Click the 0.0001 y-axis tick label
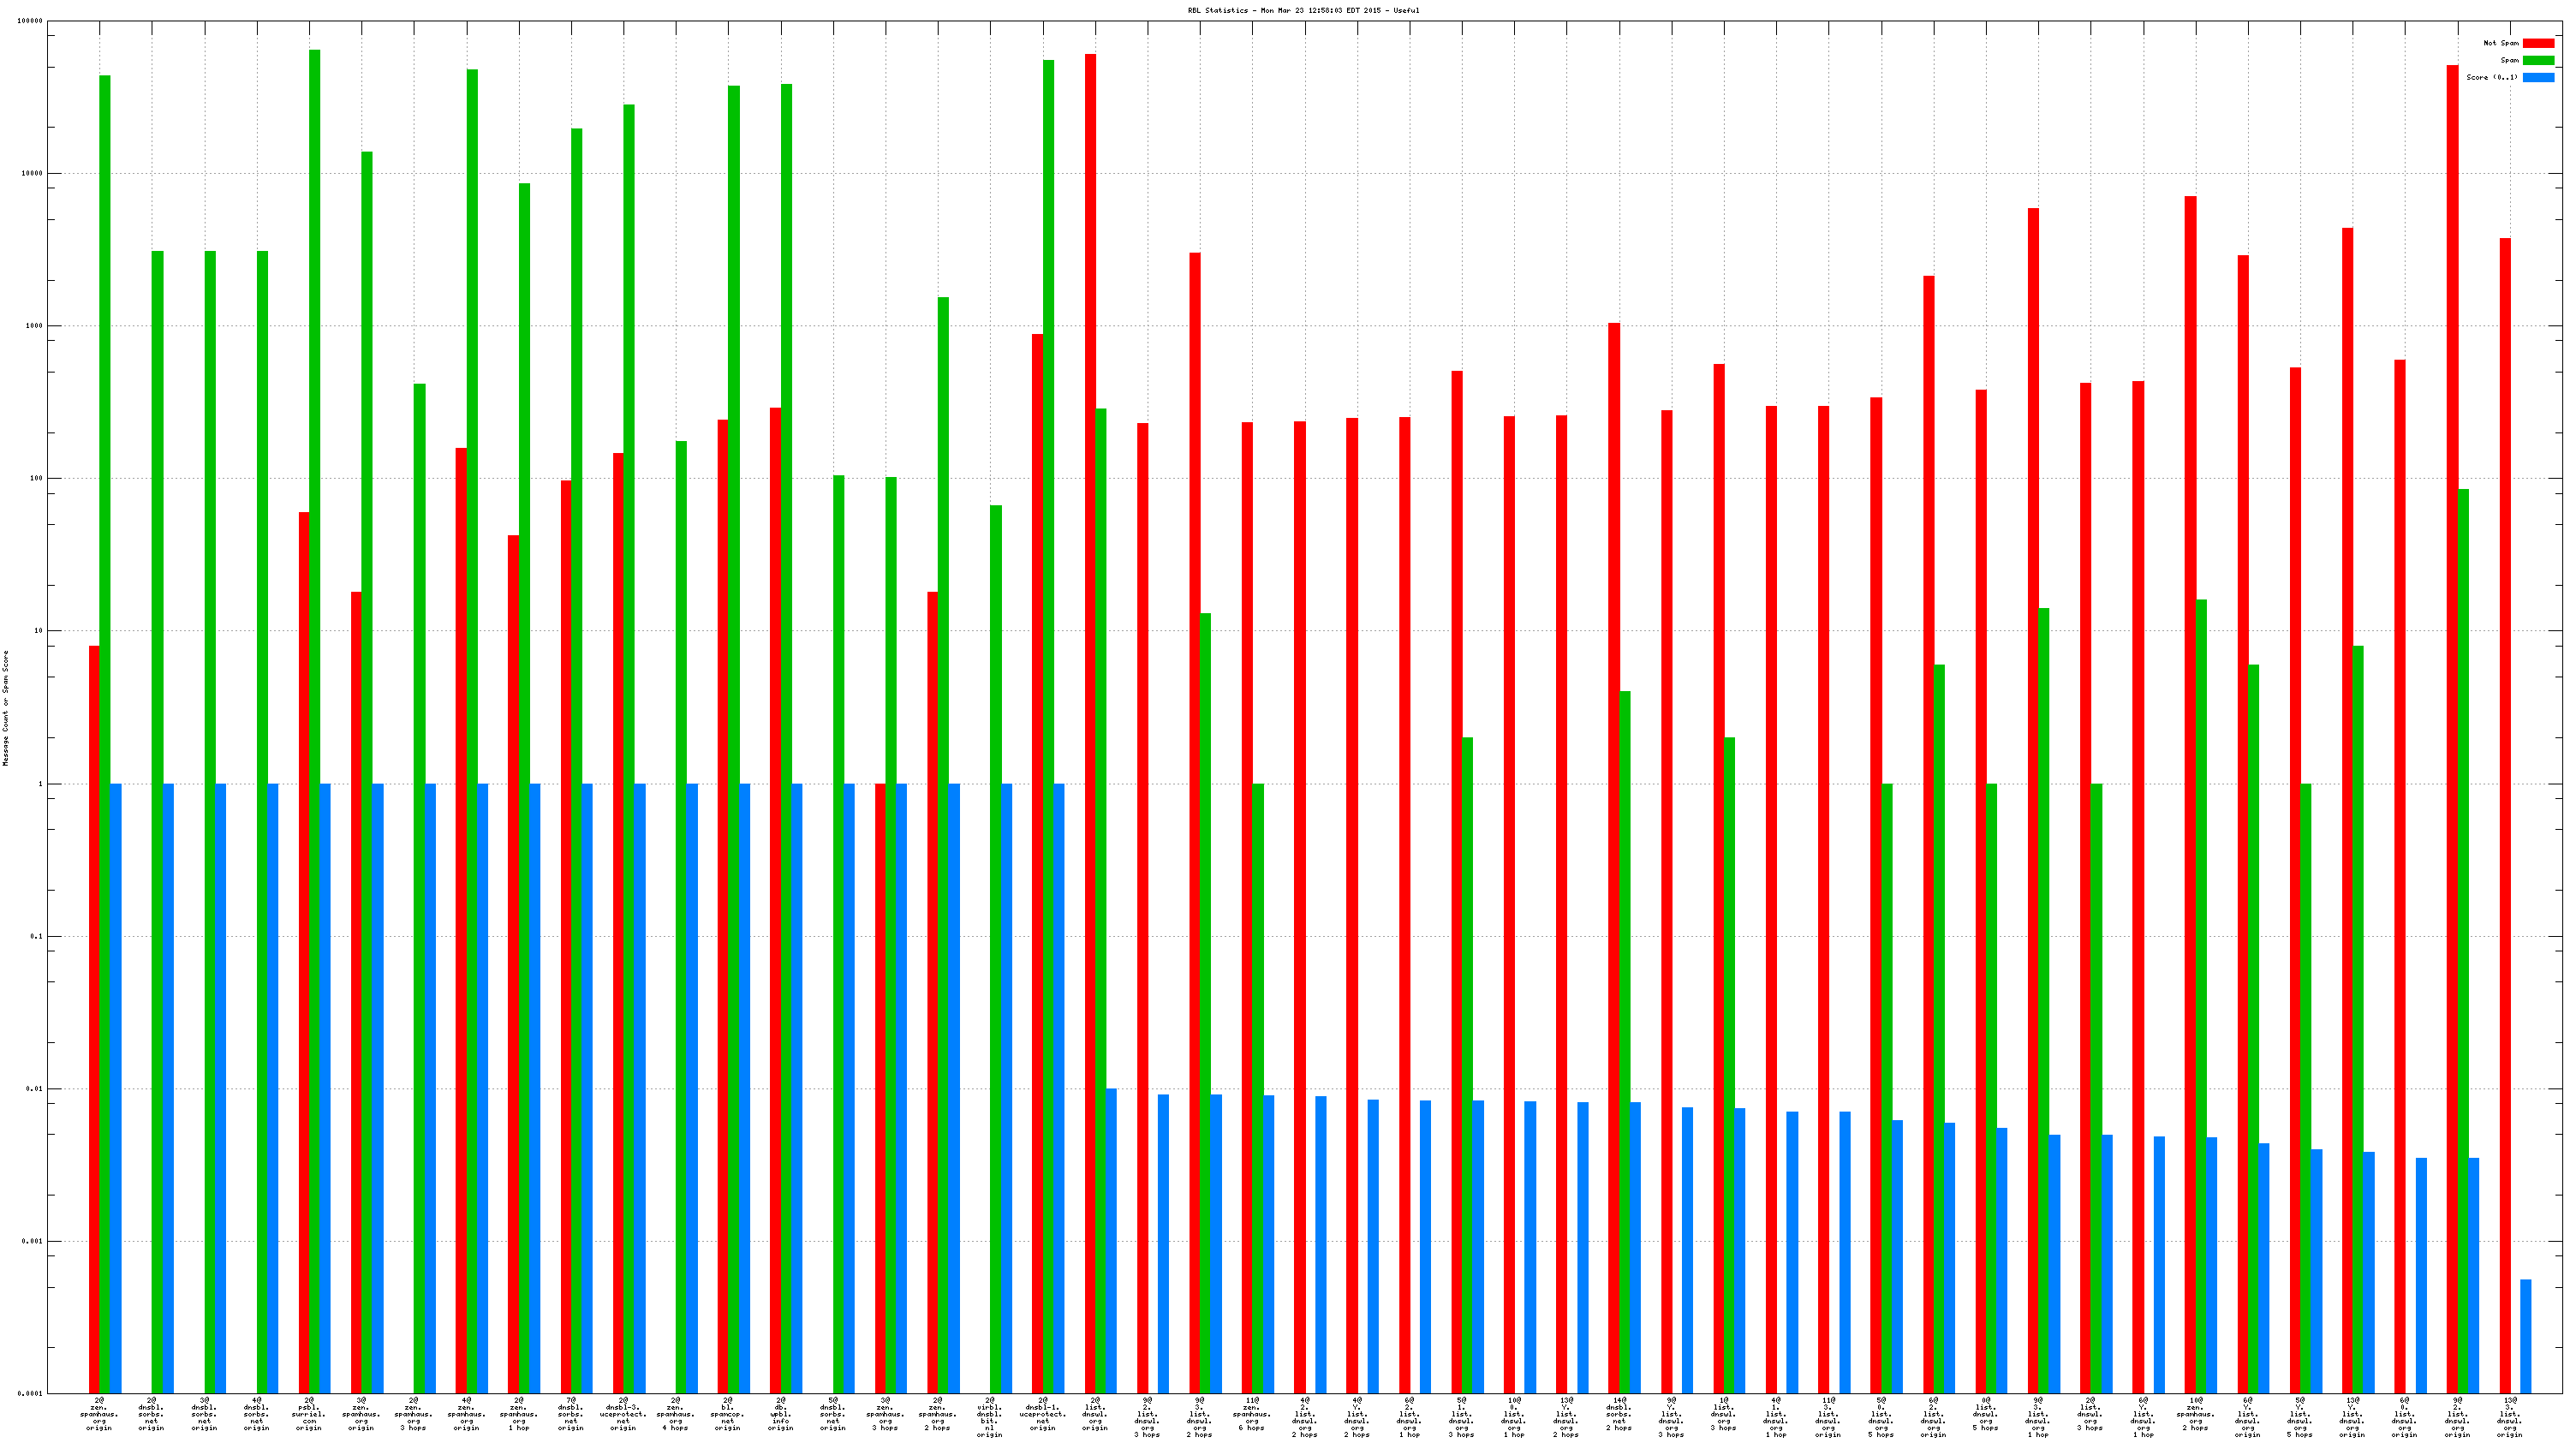The image size is (2576, 1449). tap(31, 1393)
